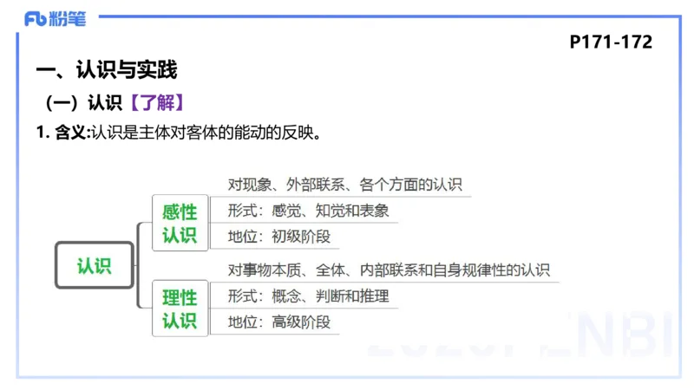Click text 形式:感觉、知觉和表象

[x=308, y=211]
